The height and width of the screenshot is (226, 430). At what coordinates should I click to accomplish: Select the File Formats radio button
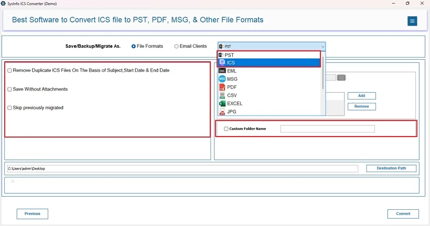coord(134,46)
